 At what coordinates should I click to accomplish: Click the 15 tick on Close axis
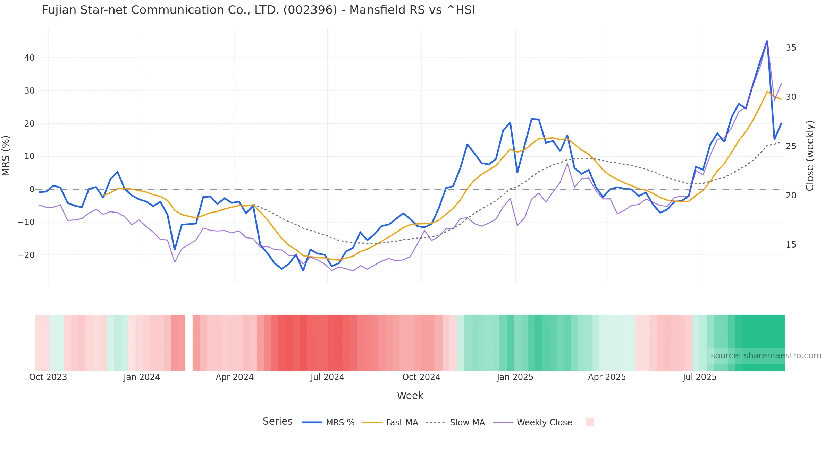coord(791,245)
